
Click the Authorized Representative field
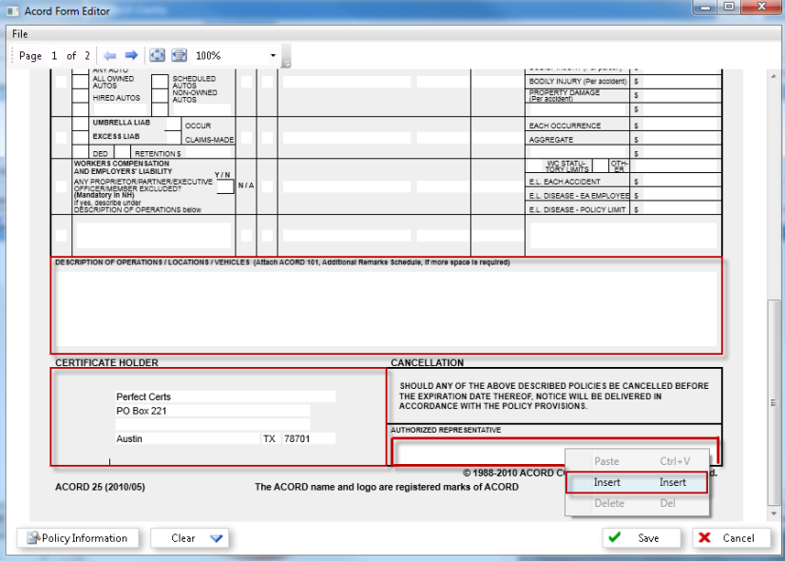point(475,451)
